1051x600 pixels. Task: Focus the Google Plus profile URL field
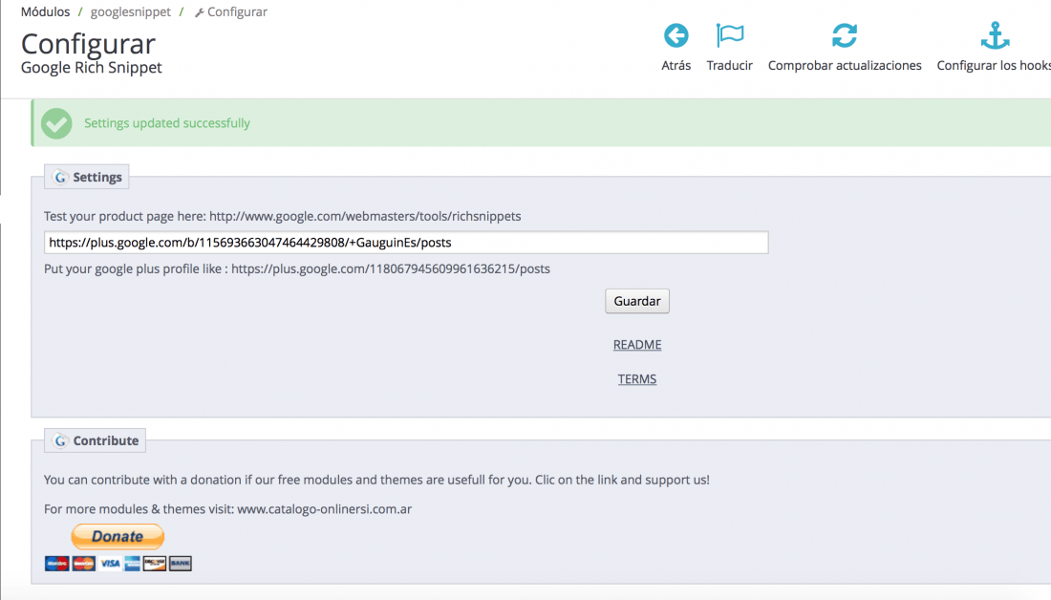tap(406, 243)
